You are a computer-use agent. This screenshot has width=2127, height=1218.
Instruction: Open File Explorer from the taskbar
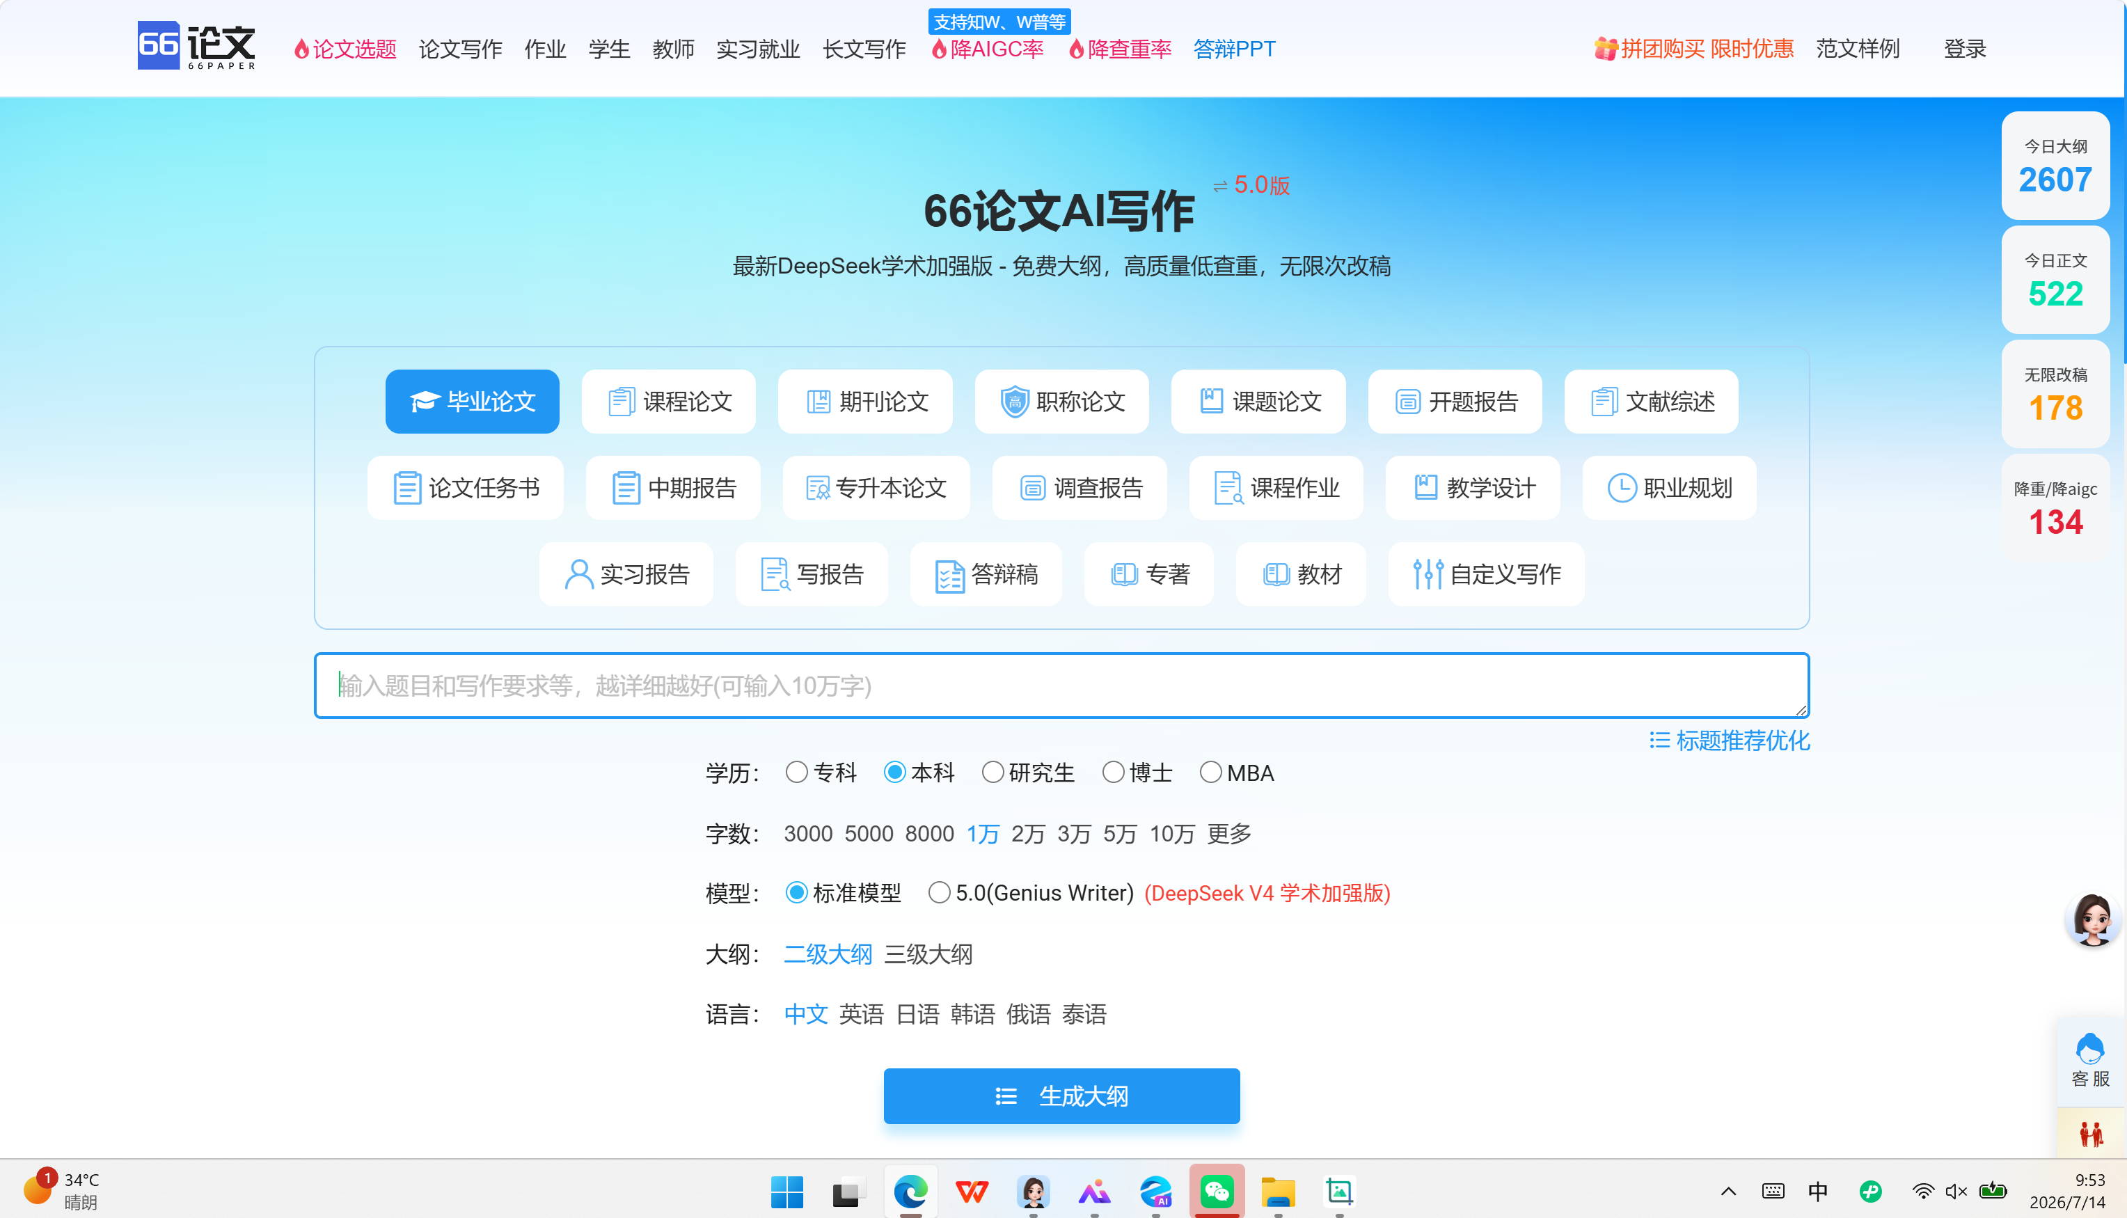(1278, 1192)
